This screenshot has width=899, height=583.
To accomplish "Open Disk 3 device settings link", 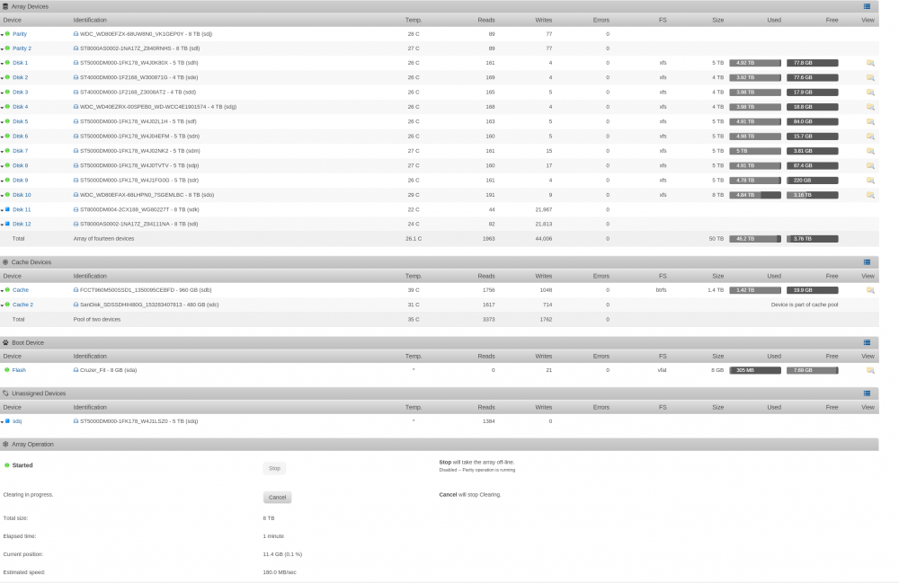I will pos(20,93).
